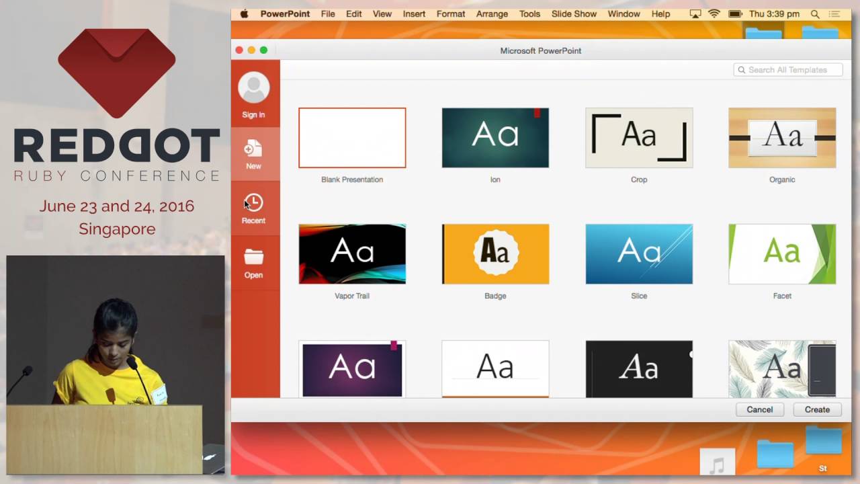The image size is (860, 484).
Task: Open the Arrange menu
Action: [x=492, y=13]
